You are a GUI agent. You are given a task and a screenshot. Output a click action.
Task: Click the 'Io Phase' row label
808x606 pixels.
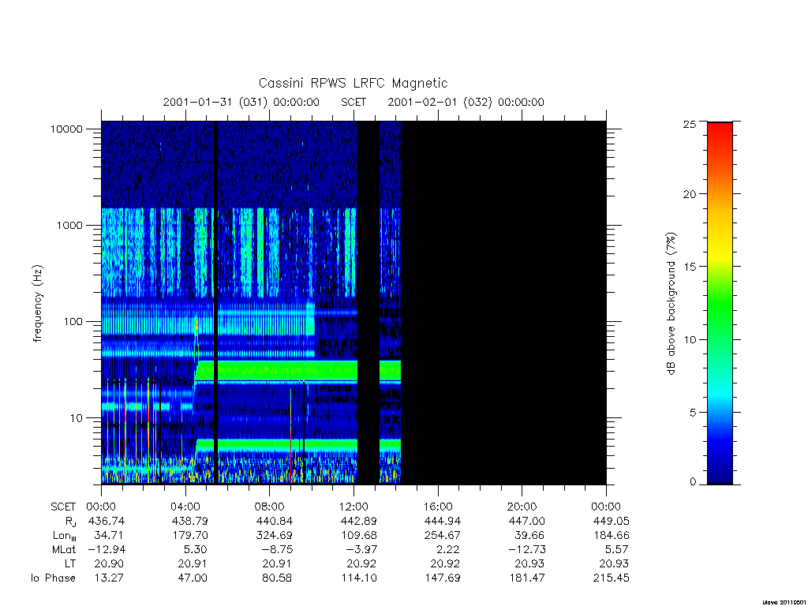tap(53, 578)
